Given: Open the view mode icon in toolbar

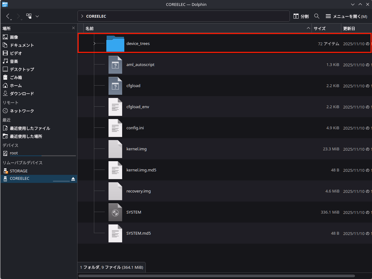Looking at the screenshot, I should [x=29, y=16].
